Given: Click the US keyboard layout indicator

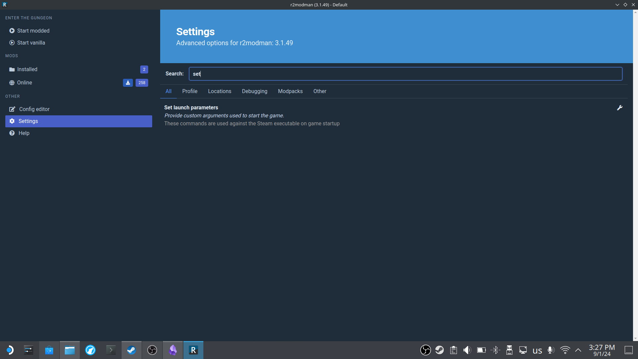Looking at the screenshot, I should 537,351.
